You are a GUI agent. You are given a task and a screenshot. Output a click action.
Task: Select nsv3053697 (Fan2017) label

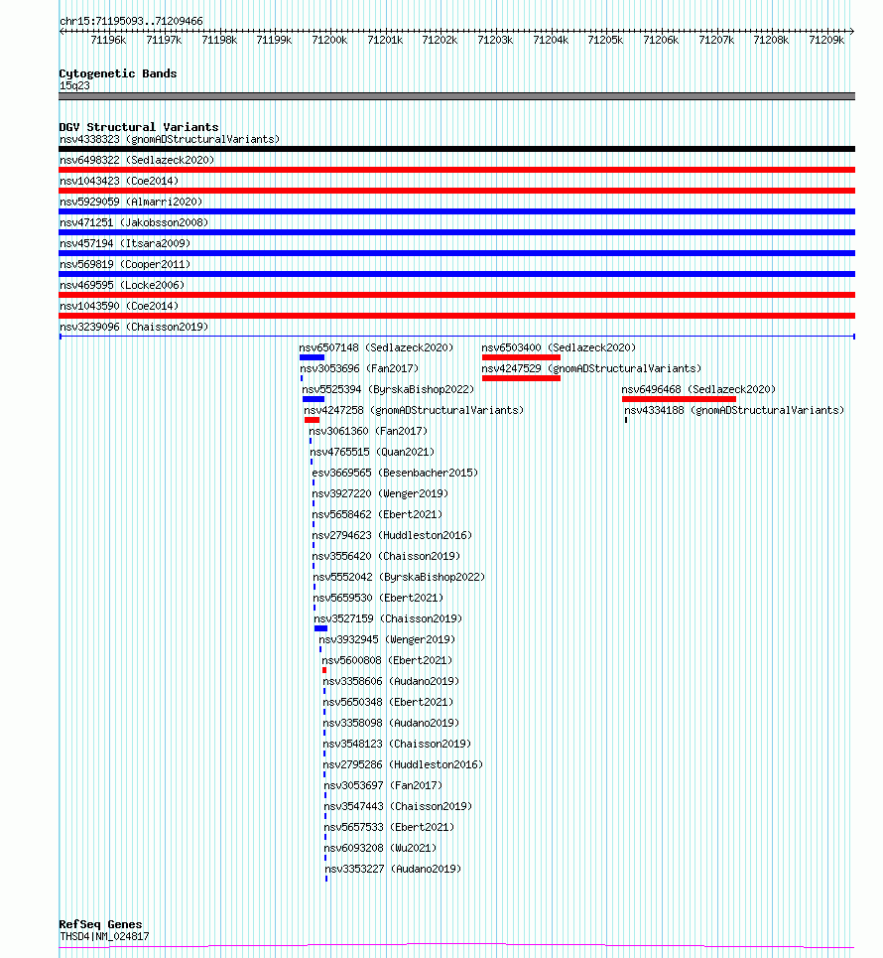(x=384, y=785)
